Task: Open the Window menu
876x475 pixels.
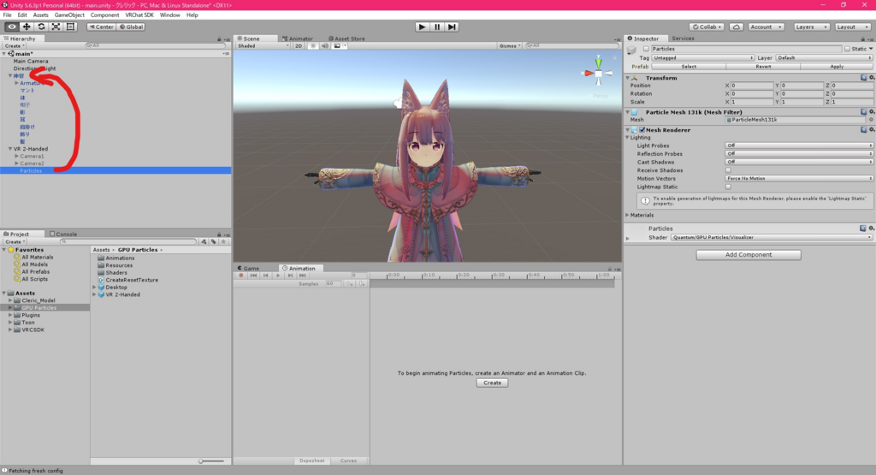Action: click(x=170, y=15)
